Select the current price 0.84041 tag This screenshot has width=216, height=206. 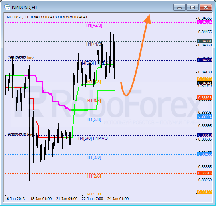coord(204,83)
